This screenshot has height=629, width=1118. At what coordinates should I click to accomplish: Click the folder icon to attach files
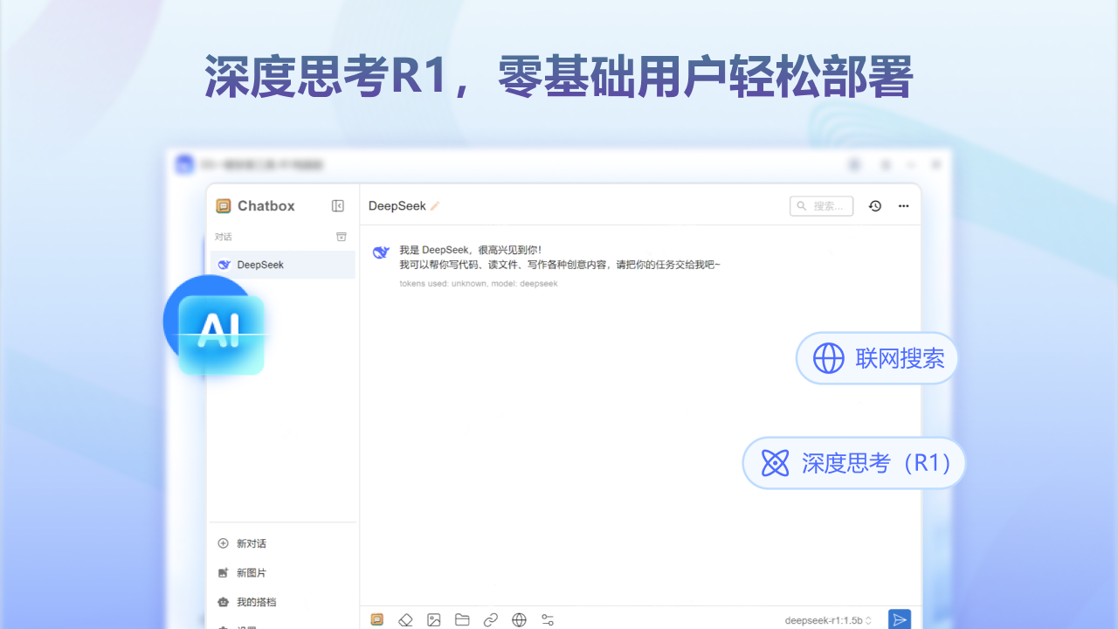(x=462, y=619)
